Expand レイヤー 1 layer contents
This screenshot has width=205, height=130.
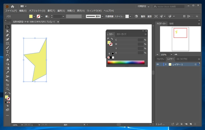click(166, 64)
